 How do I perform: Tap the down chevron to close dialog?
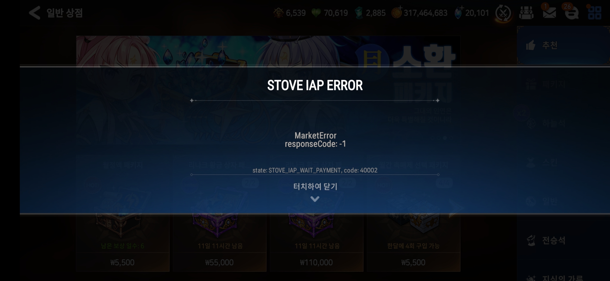point(315,199)
